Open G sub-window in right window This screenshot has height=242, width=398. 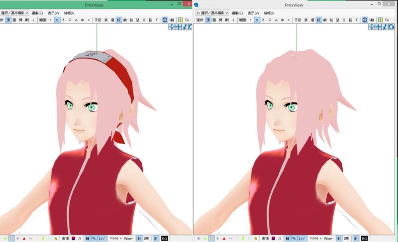coord(344,20)
